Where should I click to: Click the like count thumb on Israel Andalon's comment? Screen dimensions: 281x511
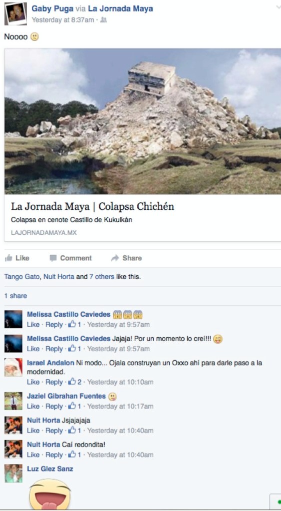(72, 382)
